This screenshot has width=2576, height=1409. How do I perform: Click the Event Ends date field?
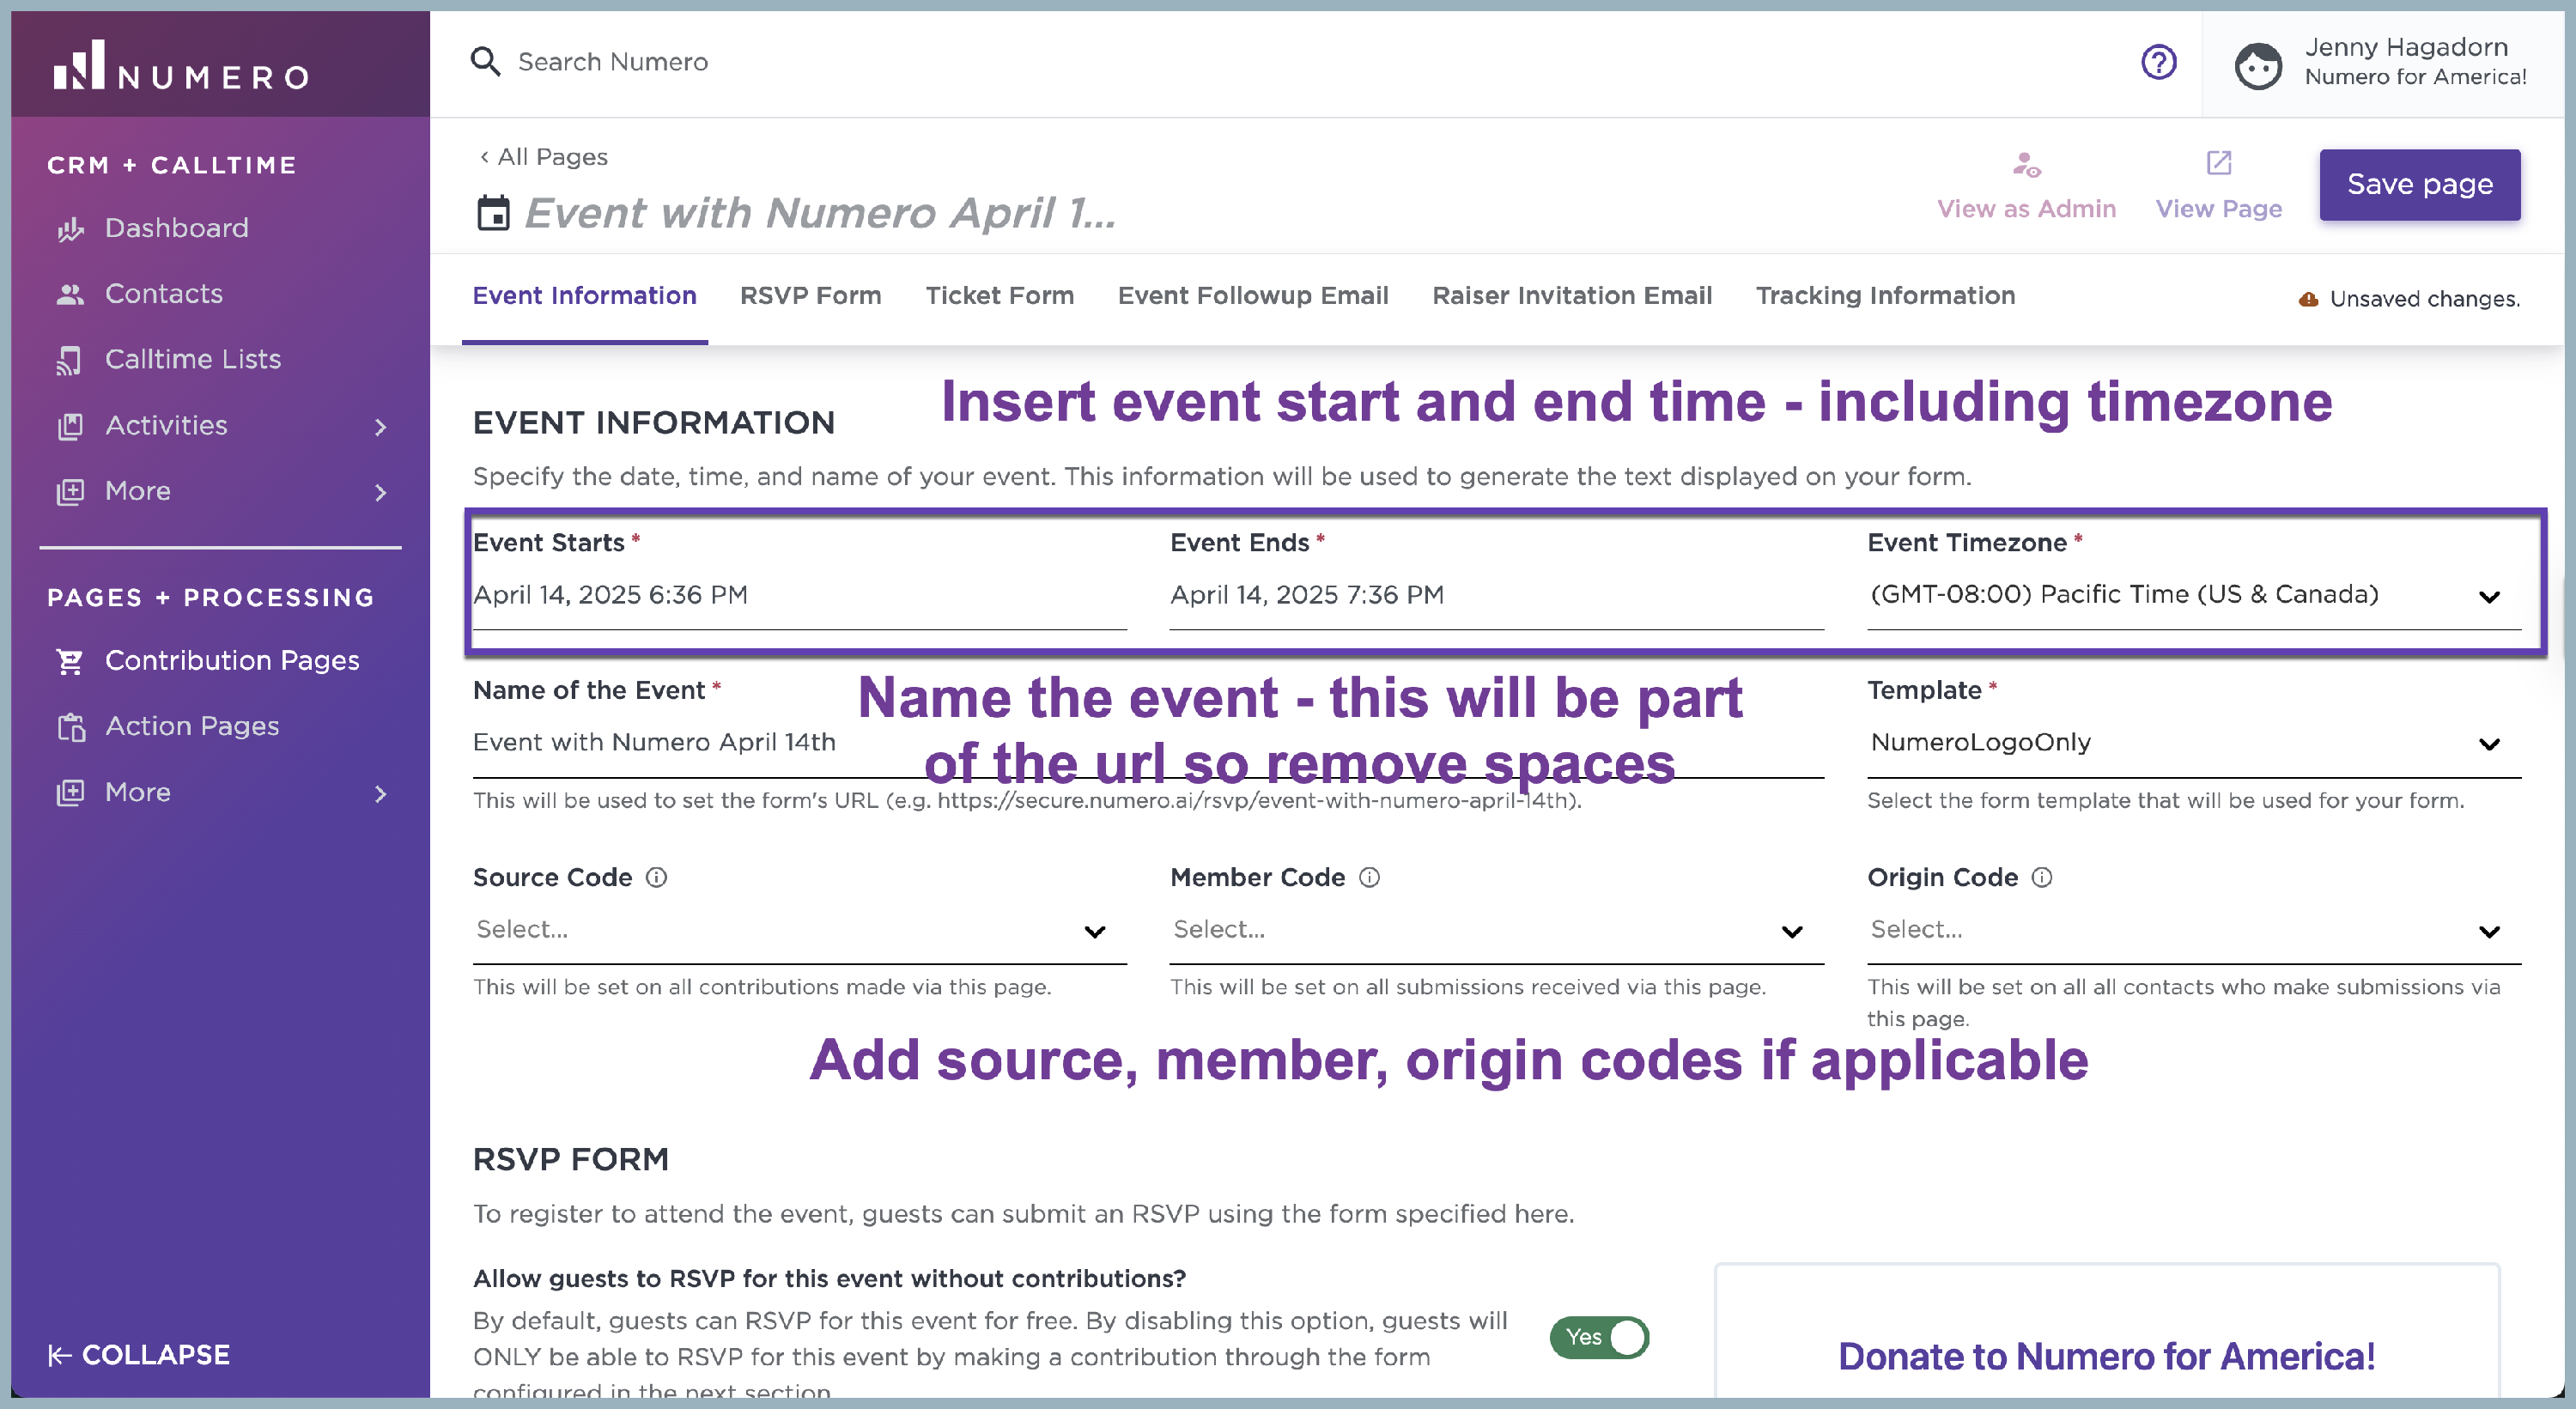pyautogui.click(x=1496, y=595)
